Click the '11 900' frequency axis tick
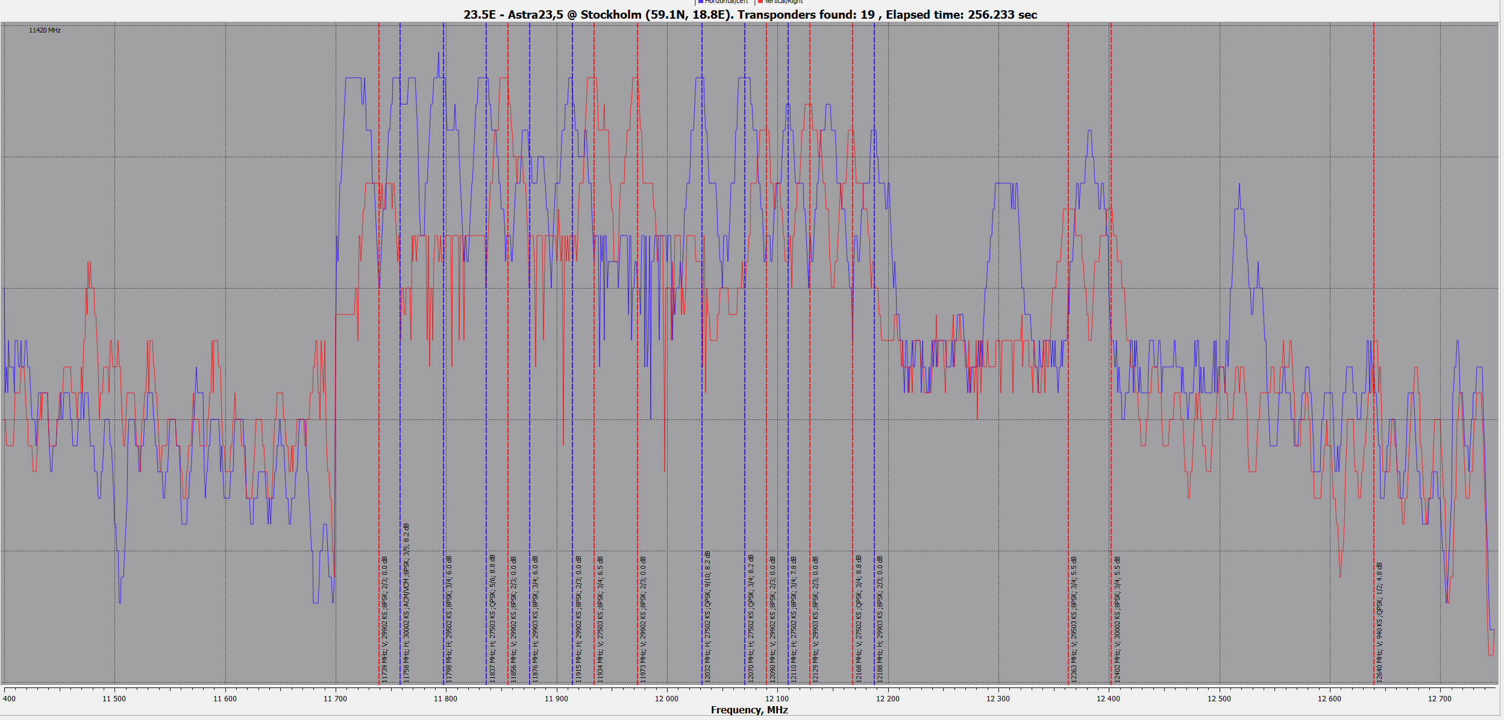This screenshot has height=720, width=1504. [556, 699]
